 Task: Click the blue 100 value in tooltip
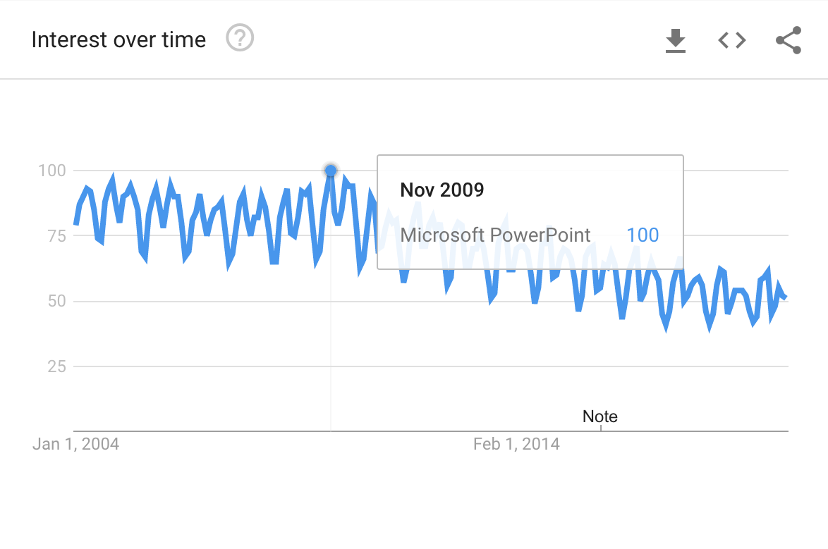point(643,235)
